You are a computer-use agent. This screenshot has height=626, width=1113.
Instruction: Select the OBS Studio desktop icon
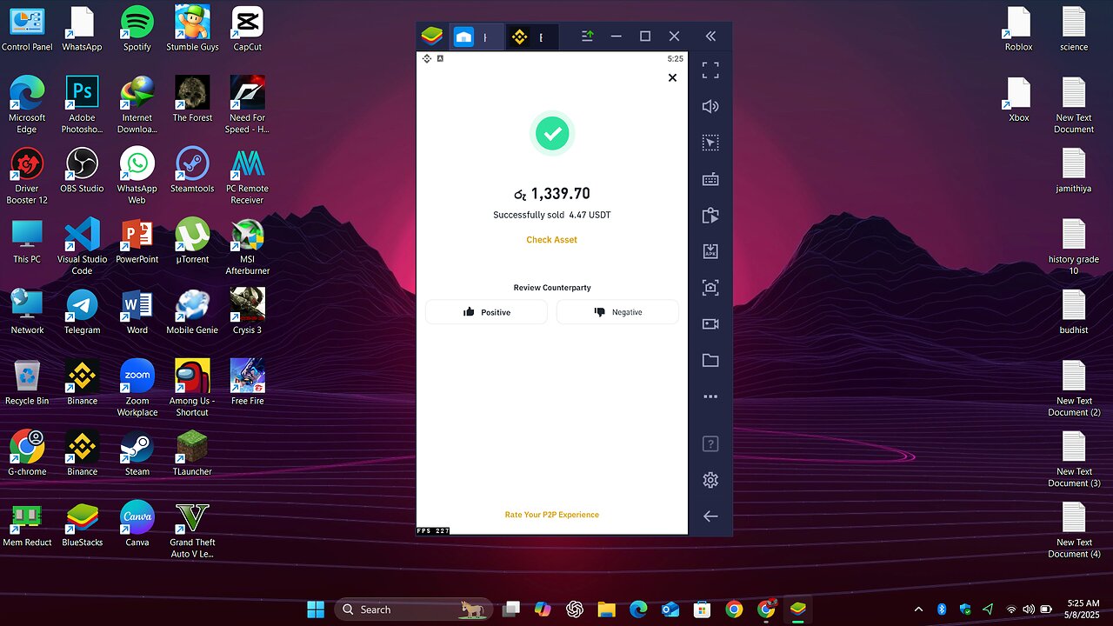pos(82,170)
